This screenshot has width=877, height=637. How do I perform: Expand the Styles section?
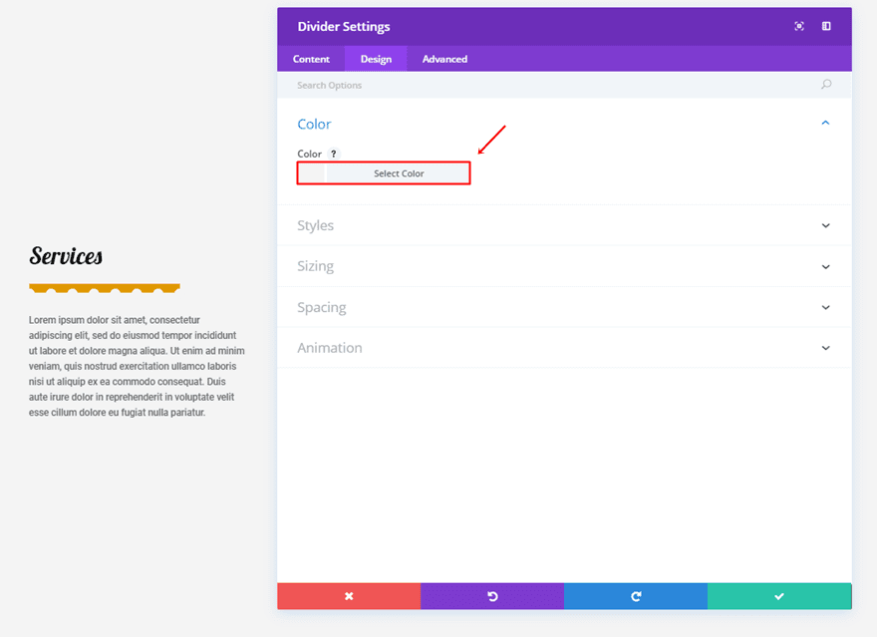pos(825,225)
